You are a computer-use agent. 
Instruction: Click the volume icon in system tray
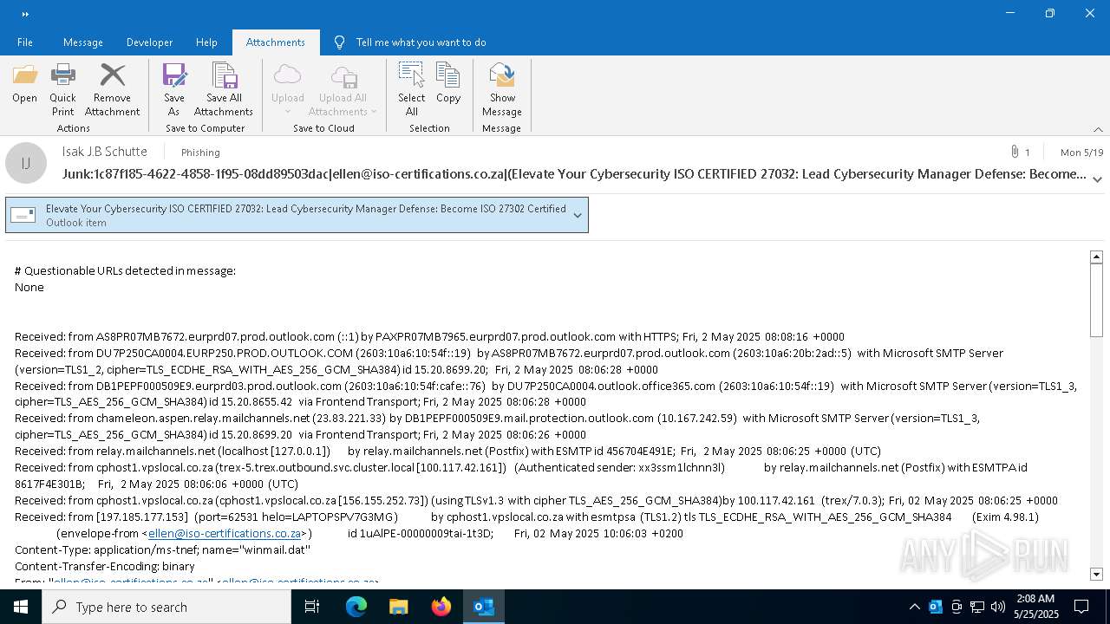(x=998, y=607)
